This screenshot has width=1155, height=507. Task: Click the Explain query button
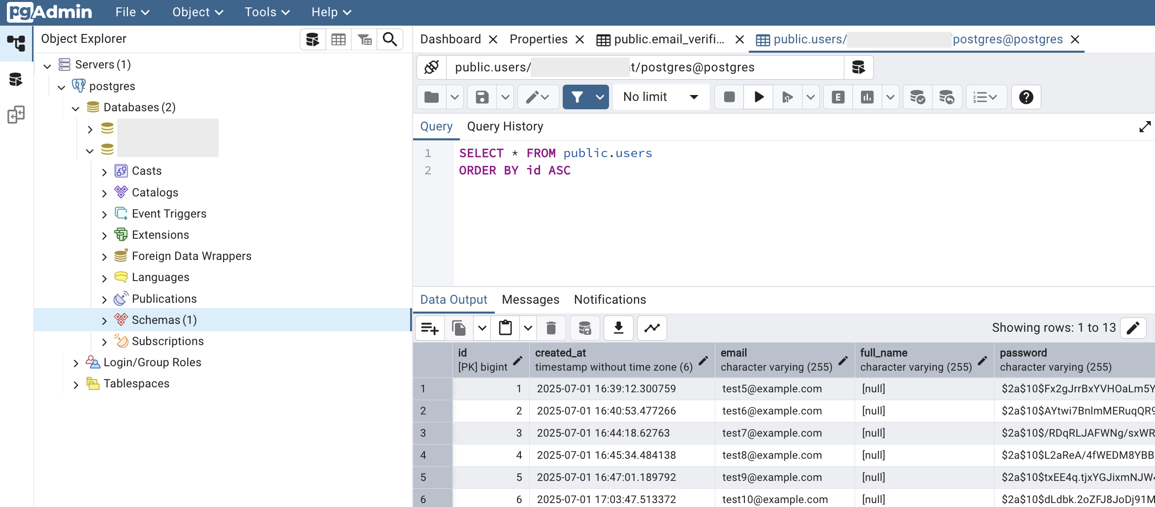(838, 97)
